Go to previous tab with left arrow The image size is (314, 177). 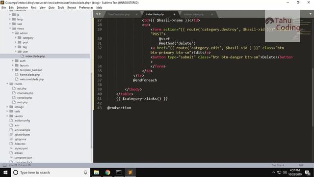97,14
